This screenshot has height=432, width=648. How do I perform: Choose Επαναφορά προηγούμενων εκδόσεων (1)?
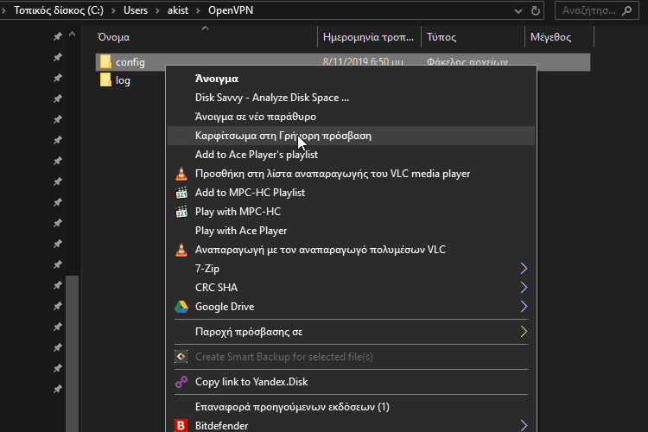click(x=292, y=407)
